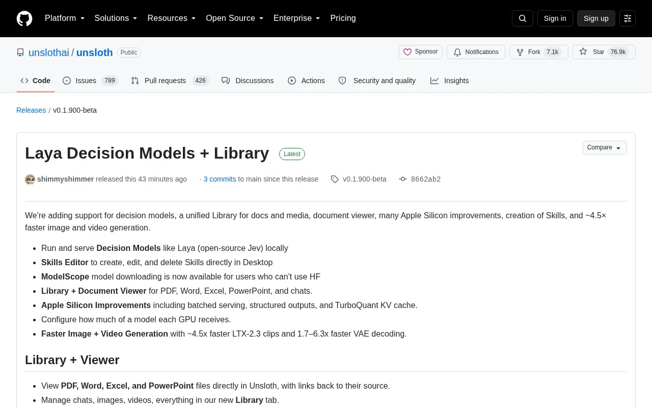This screenshot has height=408, width=652.
Task: Open the unsloth repository link
Action: pos(95,53)
